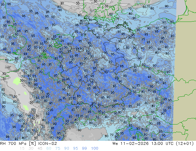Click legend value 100 in color scale
The height and width of the screenshot is (151, 196).
coord(95,149)
